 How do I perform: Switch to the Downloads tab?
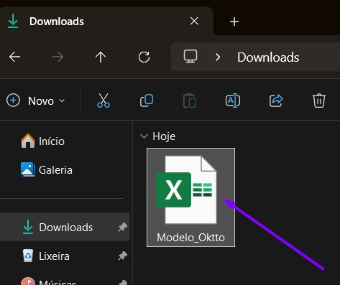tap(106, 21)
